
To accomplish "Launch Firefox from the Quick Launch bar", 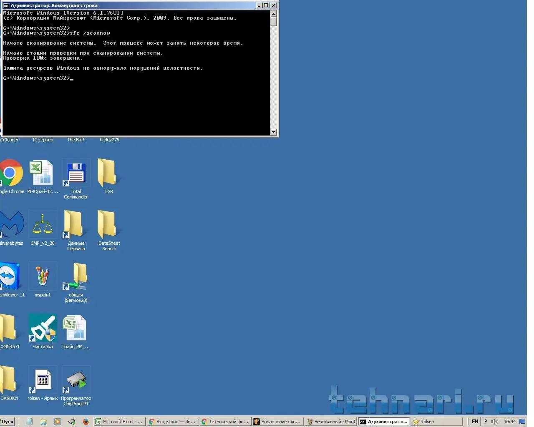I will coord(86,422).
